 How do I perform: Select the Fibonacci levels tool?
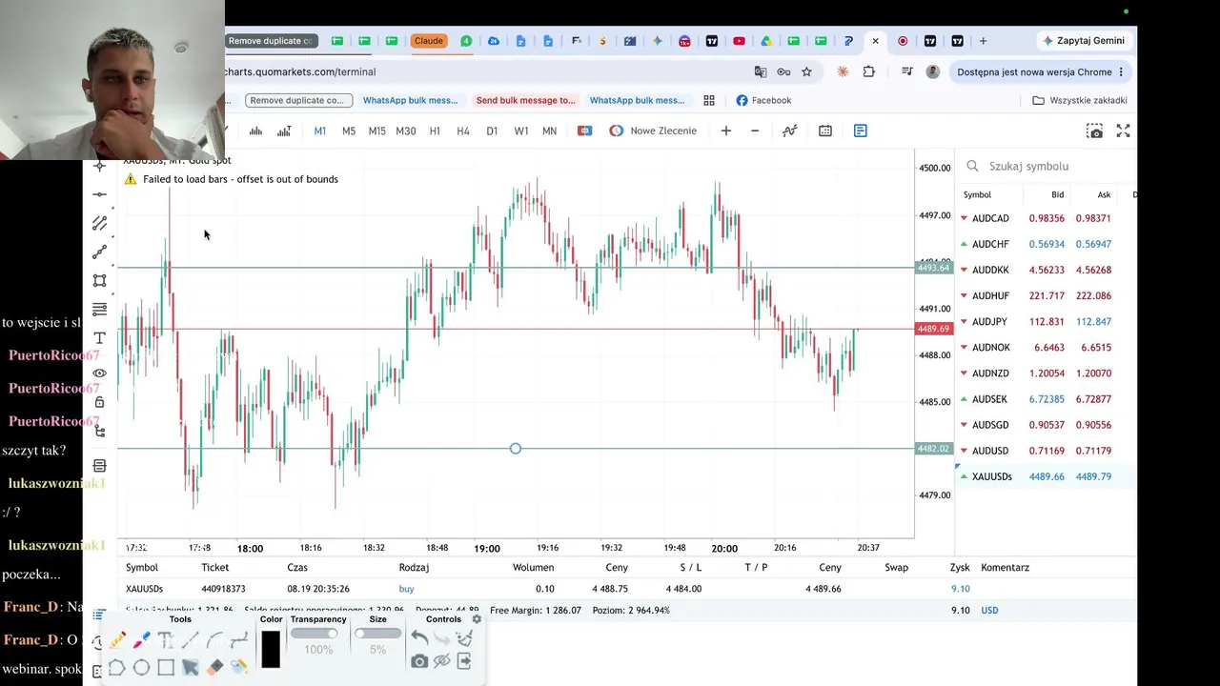100,309
